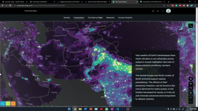
Task: Click the INDIA map label
Action: [x=121, y=78]
